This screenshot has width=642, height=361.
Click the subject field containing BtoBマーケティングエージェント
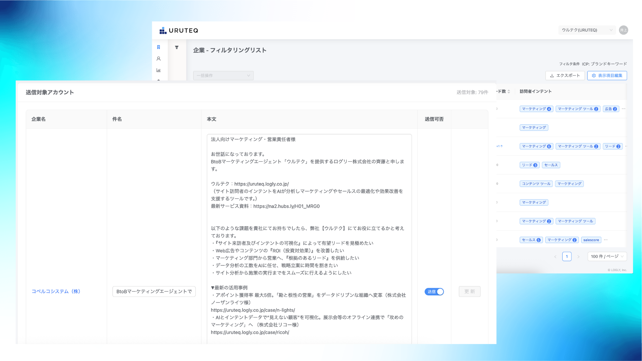154,291
